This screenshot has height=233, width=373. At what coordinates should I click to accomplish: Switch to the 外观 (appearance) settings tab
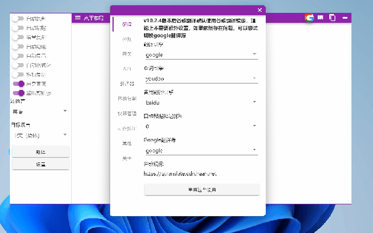click(x=127, y=39)
